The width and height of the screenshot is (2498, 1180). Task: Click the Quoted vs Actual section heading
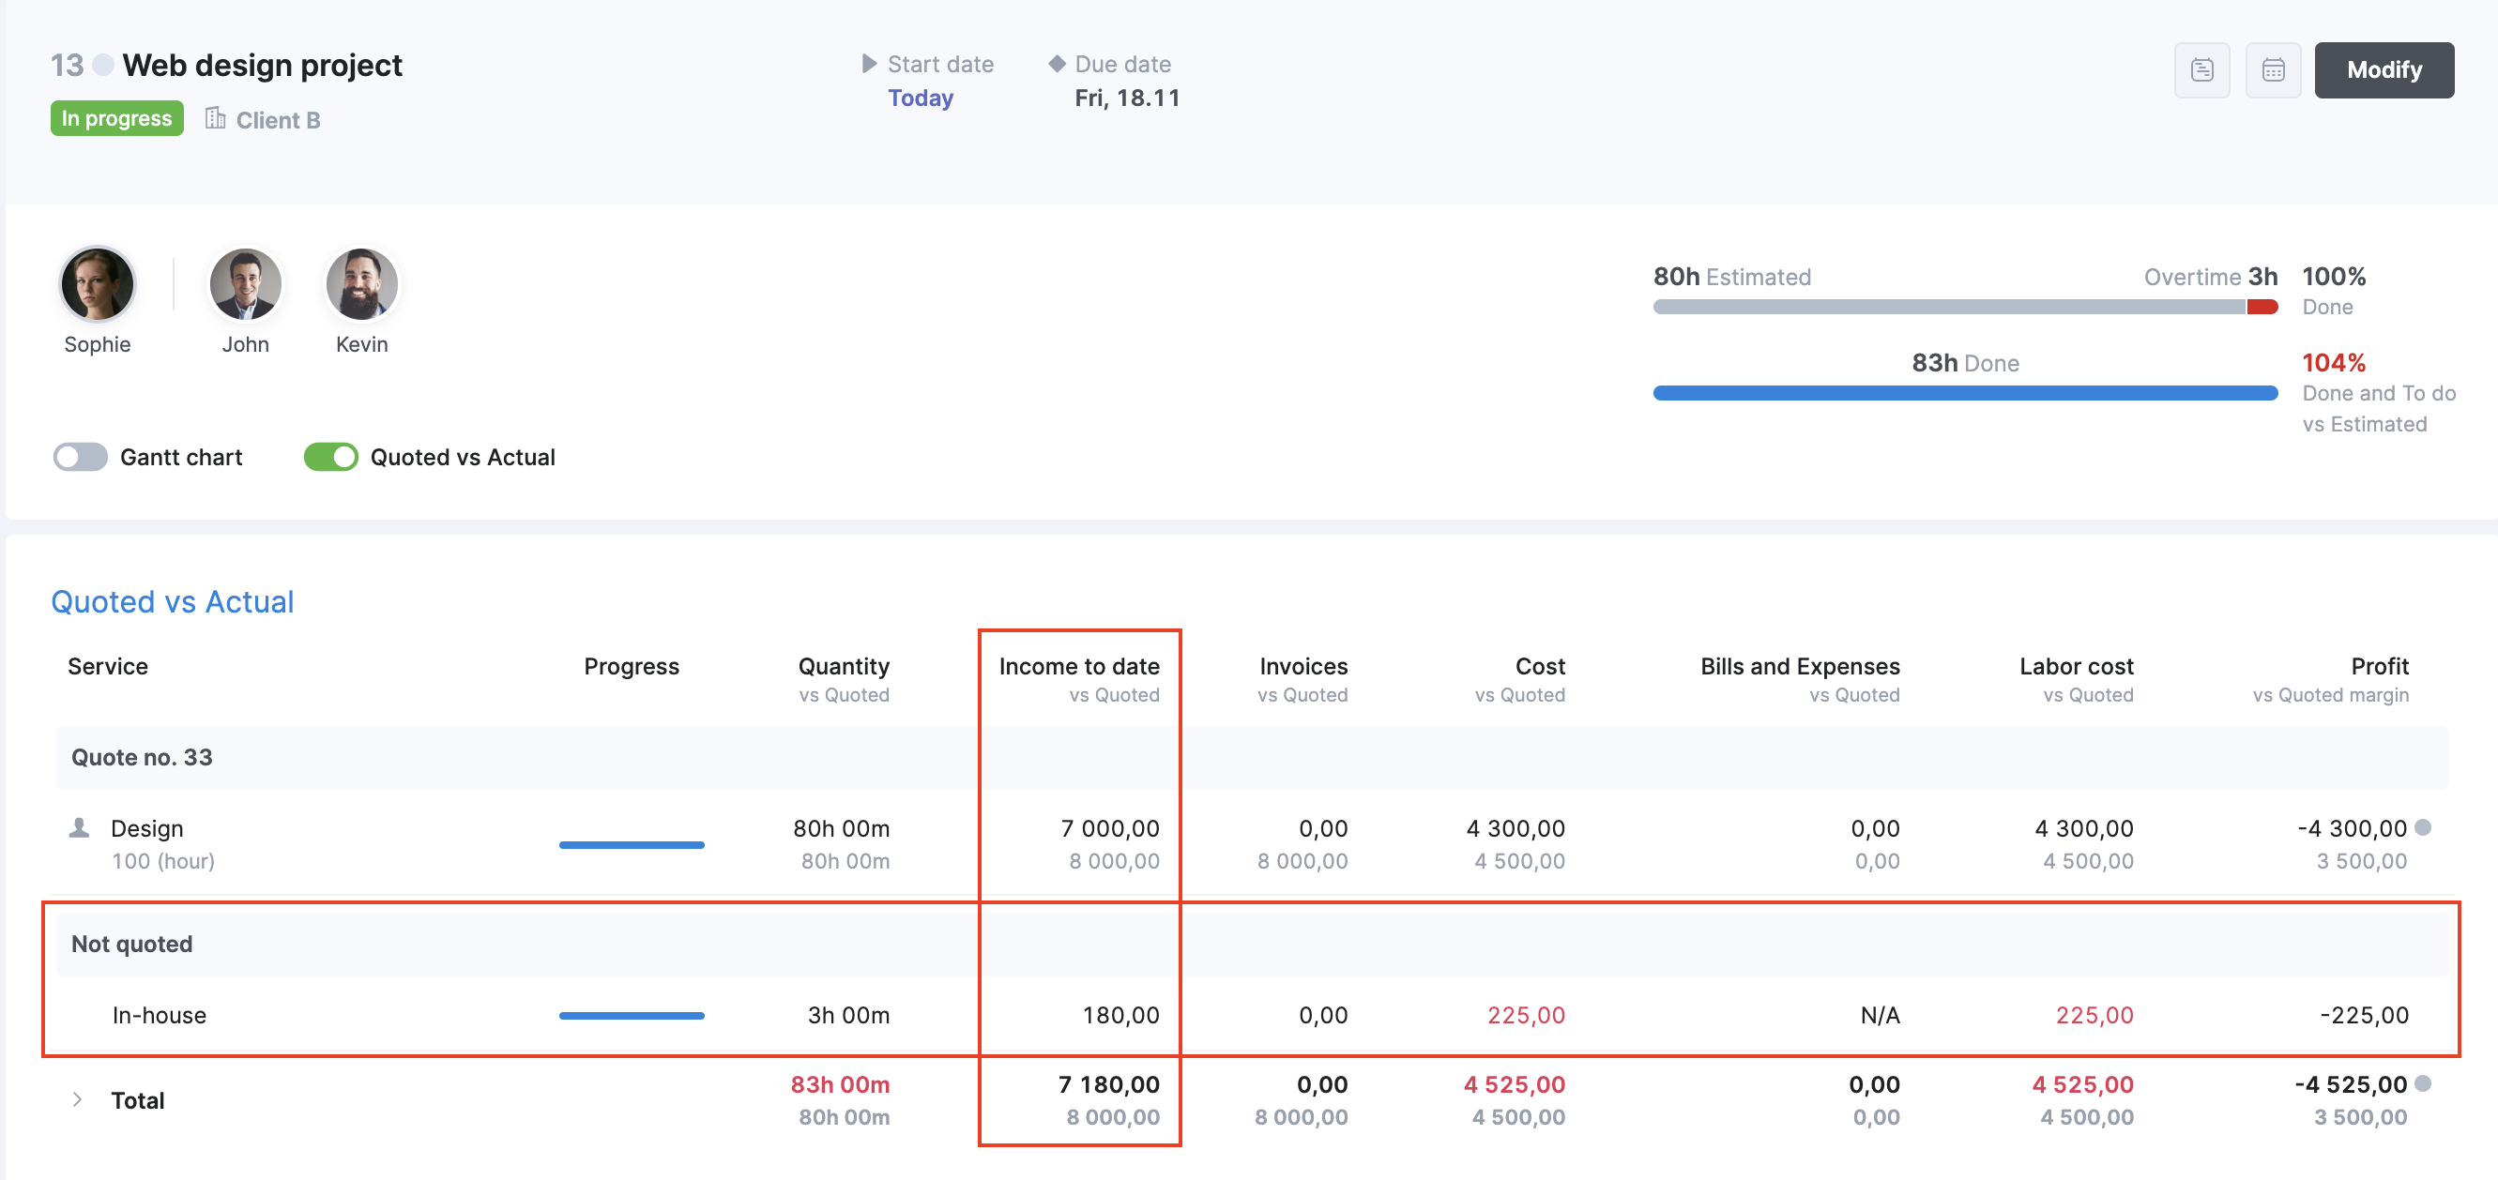pos(173,601)
